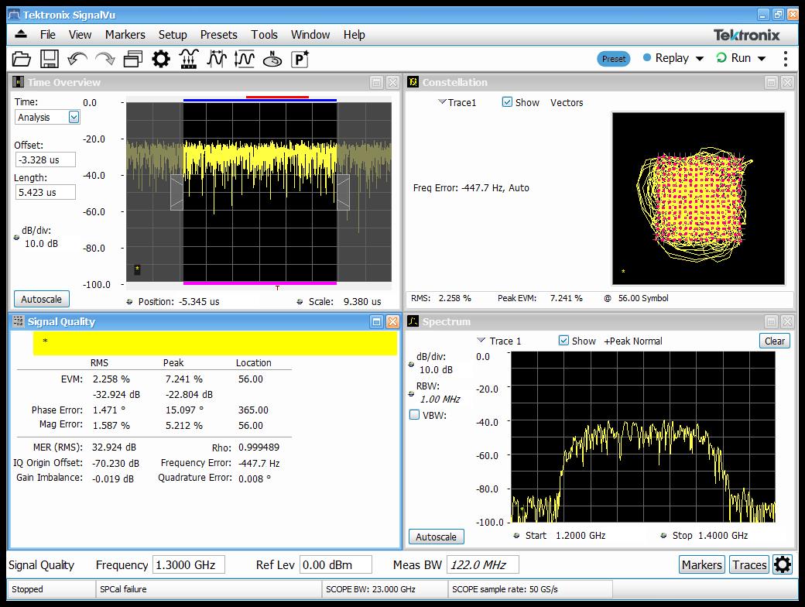Undo the last action with the toolbar arrow
Viewport: 805px width, 607px height.
pyautogui.click(x=77, y=59)
